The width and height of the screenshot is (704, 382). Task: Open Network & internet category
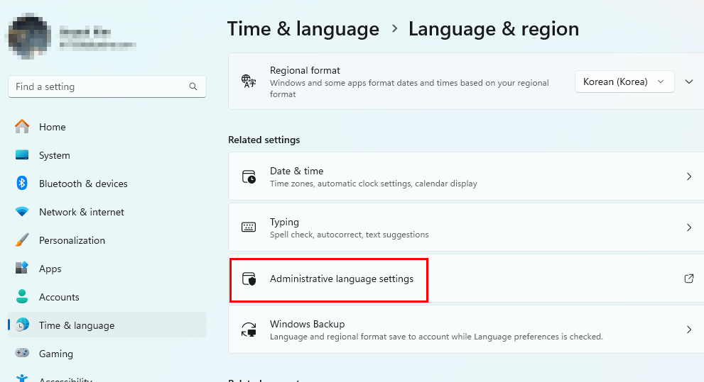(x=107, y=212)
